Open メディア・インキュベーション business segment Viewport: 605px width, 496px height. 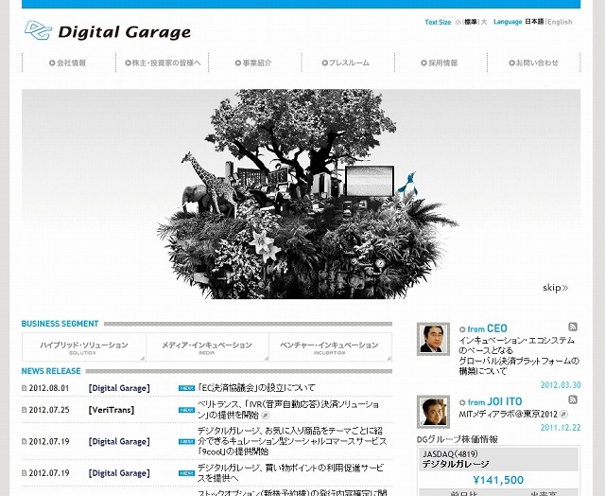click(x=207, y=347)
